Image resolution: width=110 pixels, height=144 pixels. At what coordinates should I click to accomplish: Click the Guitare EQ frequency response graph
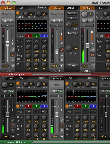tap(32, 26)
